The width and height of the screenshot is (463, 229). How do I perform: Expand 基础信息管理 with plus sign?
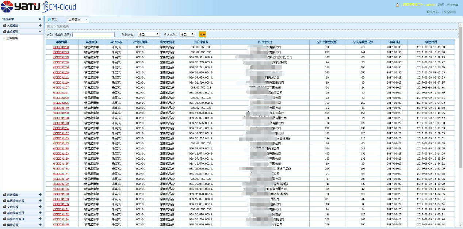(x=40, y=213)
